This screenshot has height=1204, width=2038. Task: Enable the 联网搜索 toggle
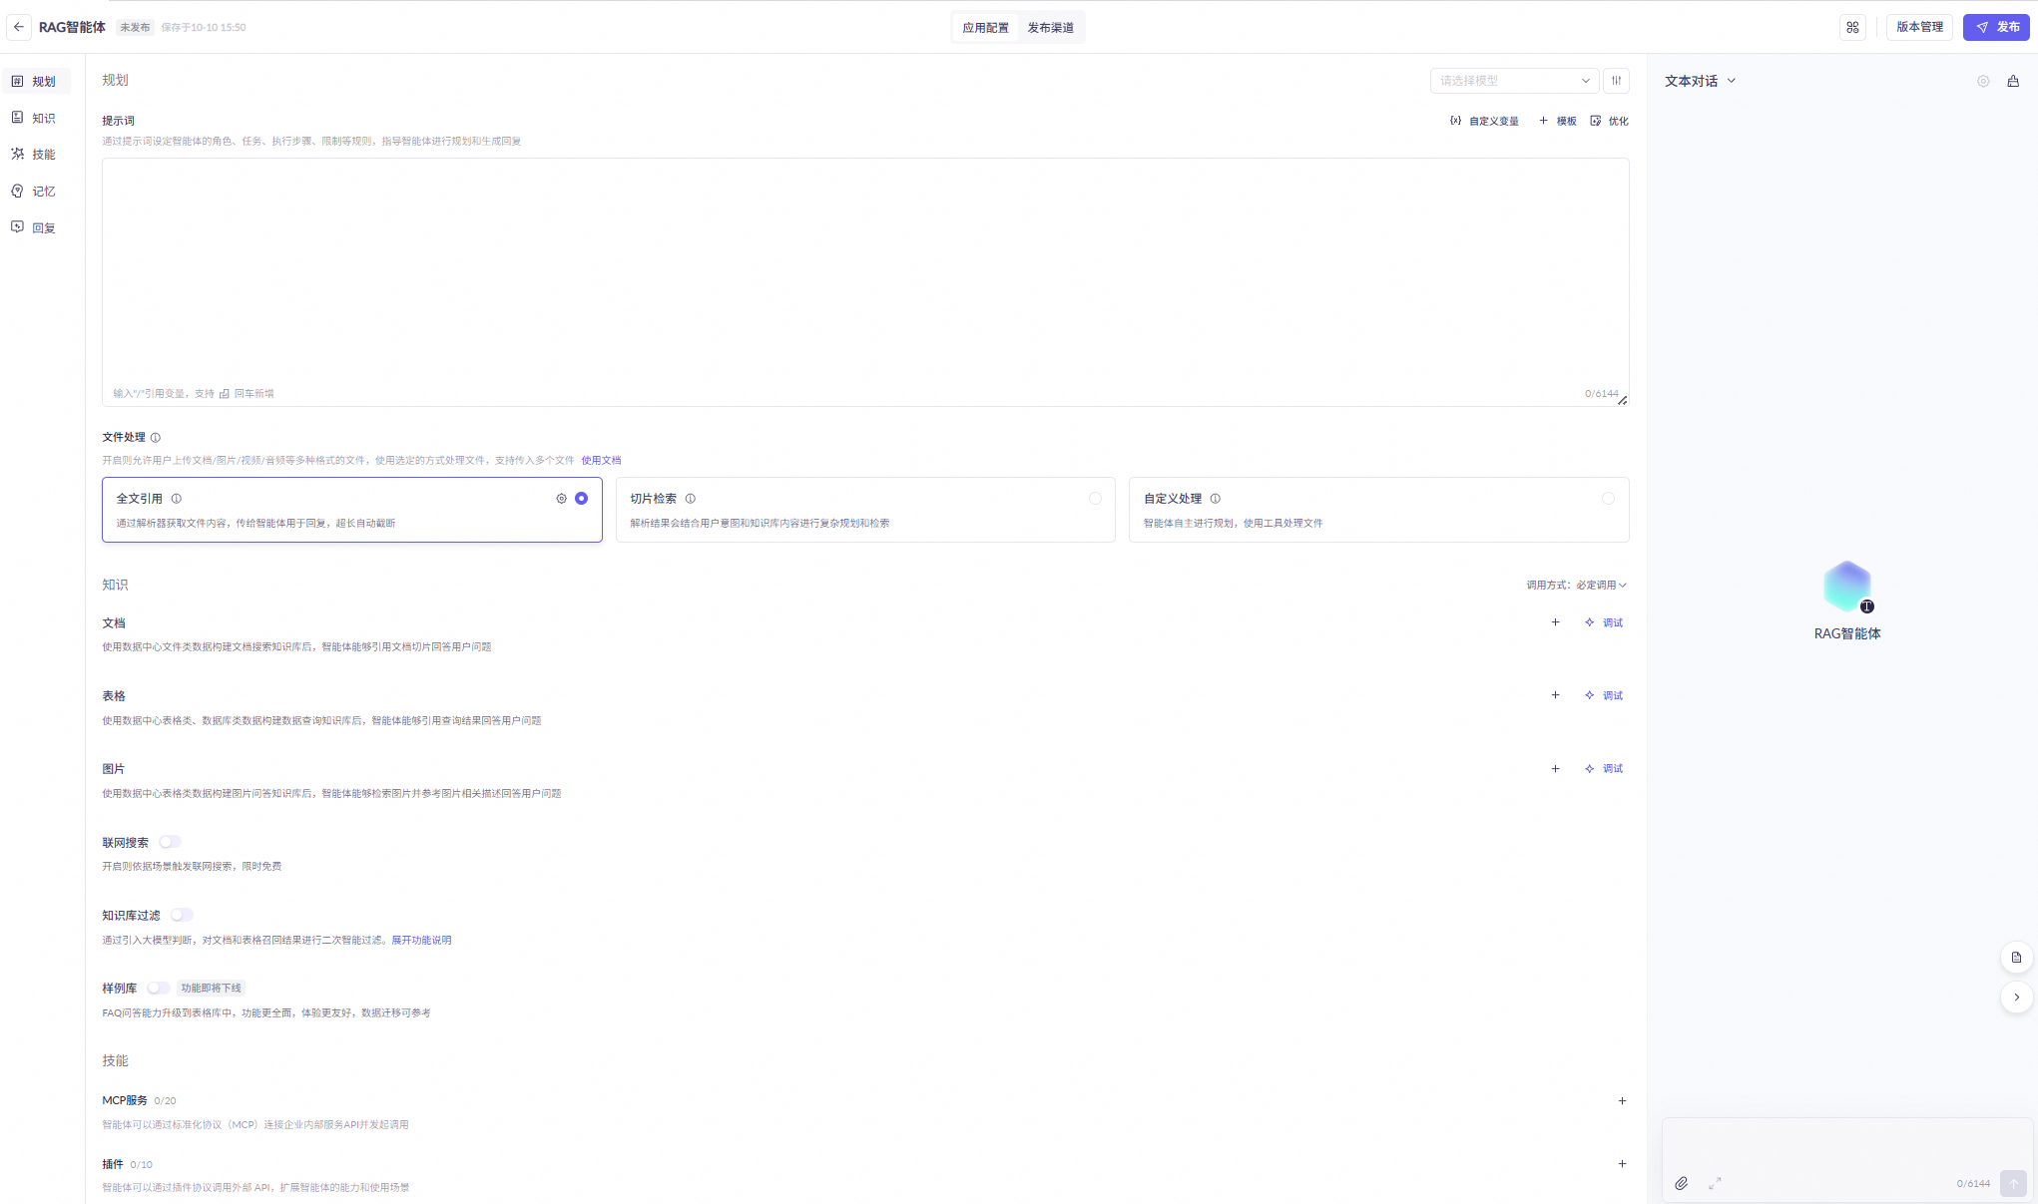pyautogui.click(x=170, y=842)
